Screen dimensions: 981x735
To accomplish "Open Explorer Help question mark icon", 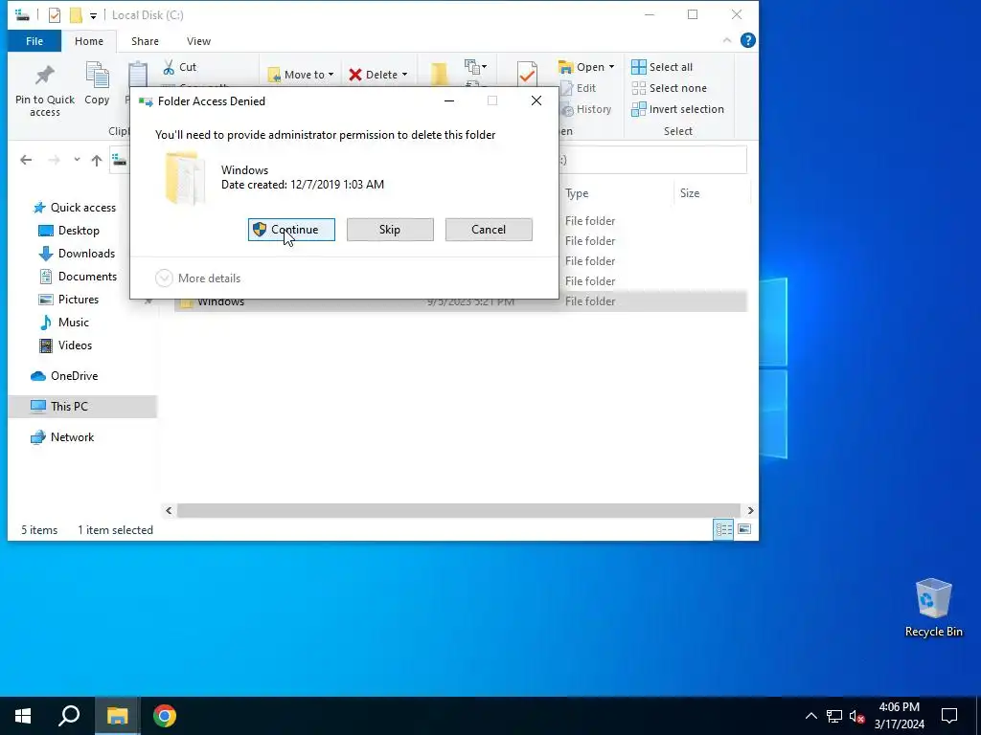I will (x=747, y=40).
